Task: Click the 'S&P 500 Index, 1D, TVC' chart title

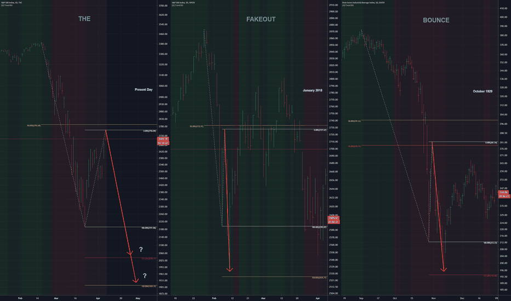Action: point(12,3)
